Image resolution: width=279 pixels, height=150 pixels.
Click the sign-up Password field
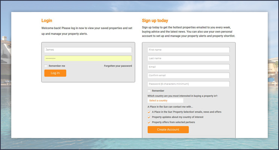189,84
